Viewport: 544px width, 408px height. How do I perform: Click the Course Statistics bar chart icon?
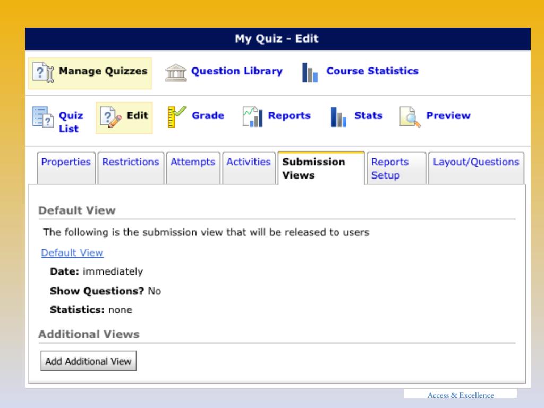[310, 72]
